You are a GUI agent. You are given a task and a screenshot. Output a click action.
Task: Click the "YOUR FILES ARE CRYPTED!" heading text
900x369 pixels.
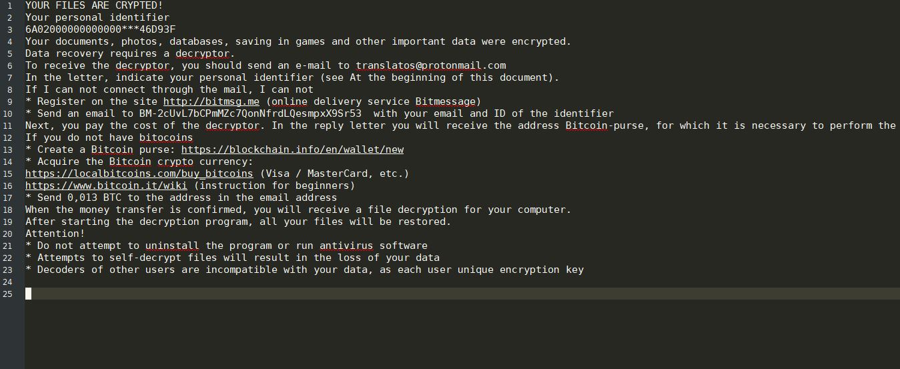94,5
